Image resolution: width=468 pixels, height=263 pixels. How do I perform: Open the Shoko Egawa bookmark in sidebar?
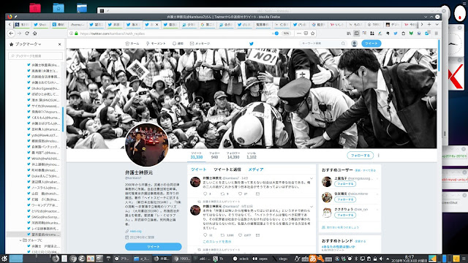pos(44,88)
